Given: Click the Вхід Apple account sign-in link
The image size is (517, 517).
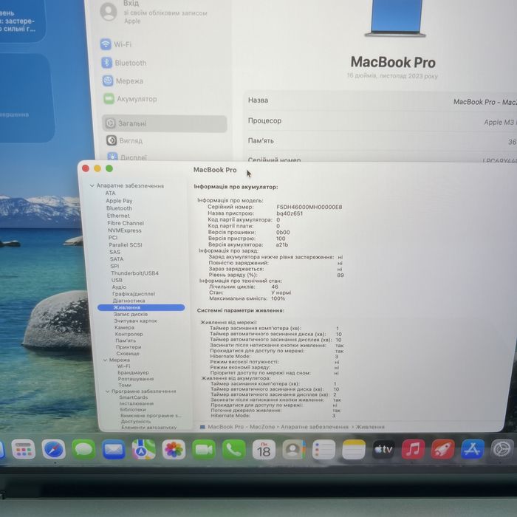Looking at the screenshot, I should tap(131, 4).
